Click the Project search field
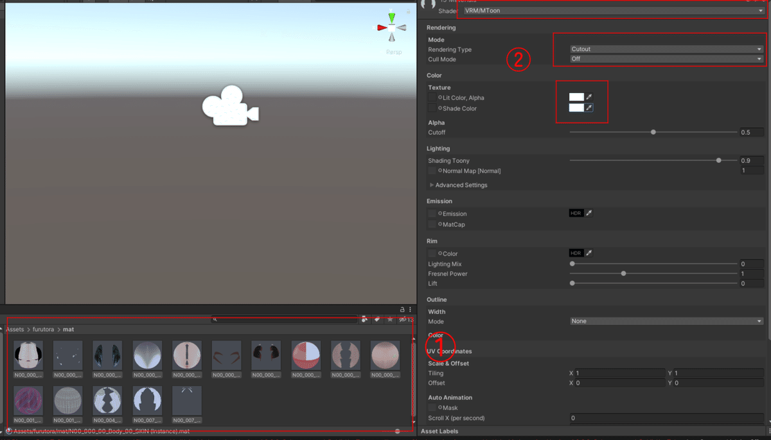771x440 pixels. pos(285,319)
